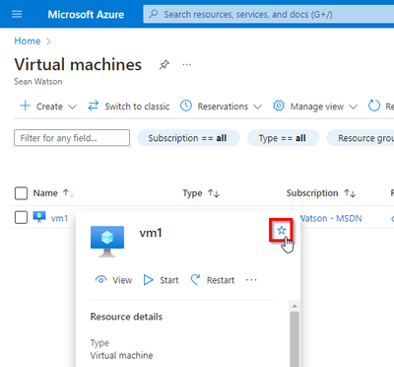The image size is (394, 367).
Task: Open more actions ellipsis in vm1 card
Action: (x=251, y=280)
